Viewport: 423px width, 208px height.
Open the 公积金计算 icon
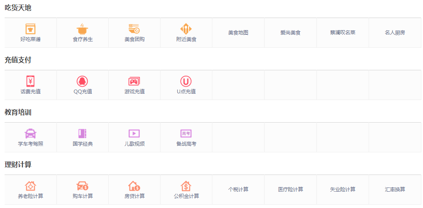186,186
